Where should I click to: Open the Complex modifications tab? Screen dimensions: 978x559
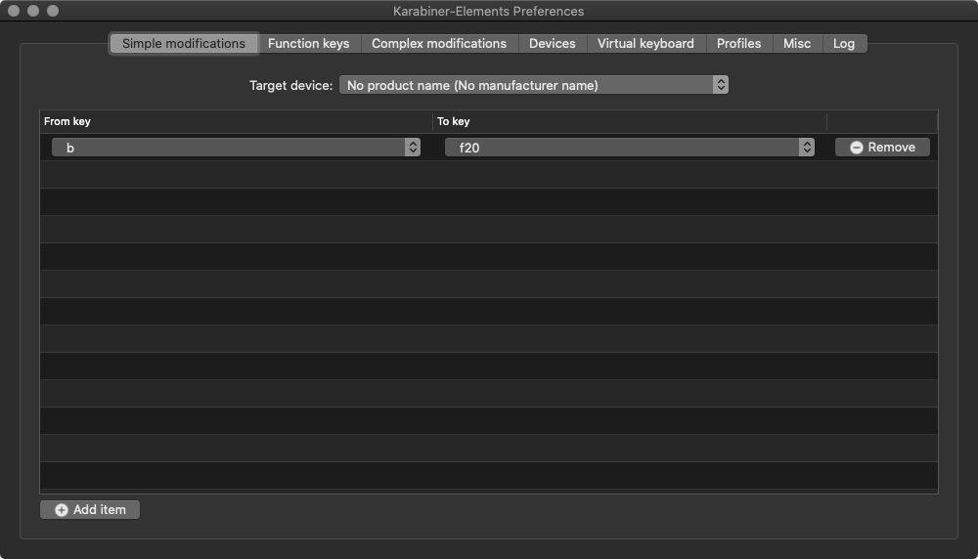438,44
